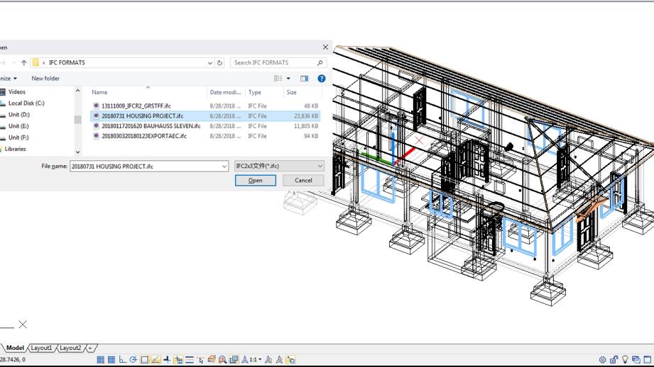Click the New folder button
The image size is (654, 367).
click(x=45, y=78)
